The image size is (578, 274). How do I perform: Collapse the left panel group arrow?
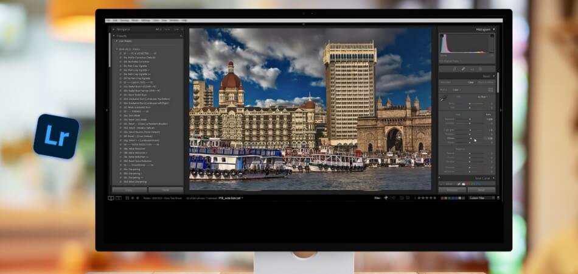[x=107, y=110]
